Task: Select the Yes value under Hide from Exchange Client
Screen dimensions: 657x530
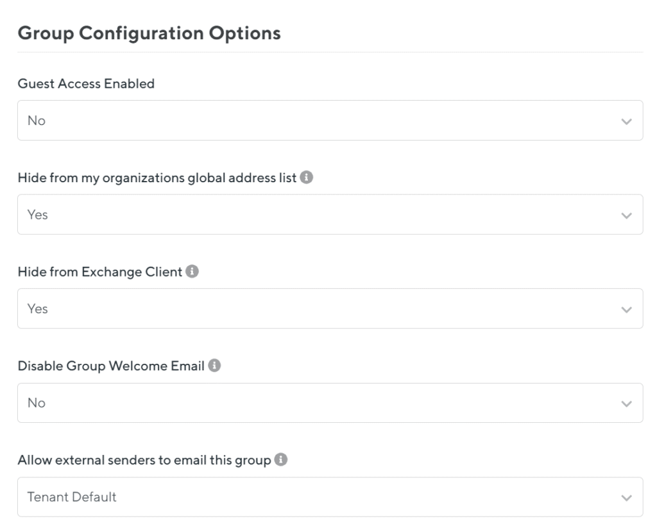Action: 36,309
